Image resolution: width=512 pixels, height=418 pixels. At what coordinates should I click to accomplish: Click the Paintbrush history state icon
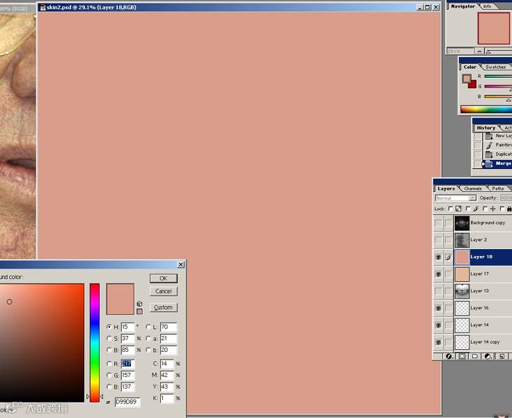(x=489, y=145)
